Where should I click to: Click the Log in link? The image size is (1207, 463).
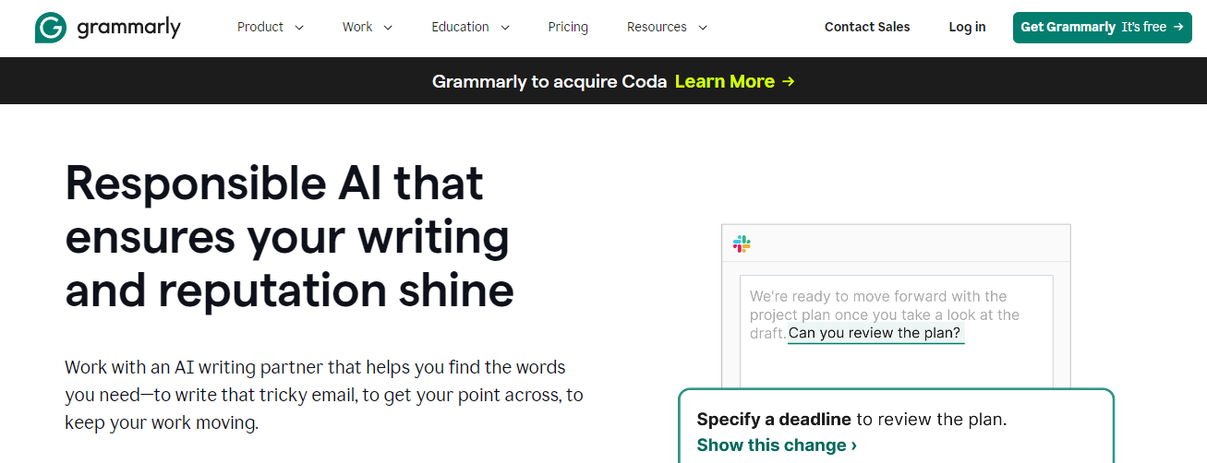pos(967,28)
